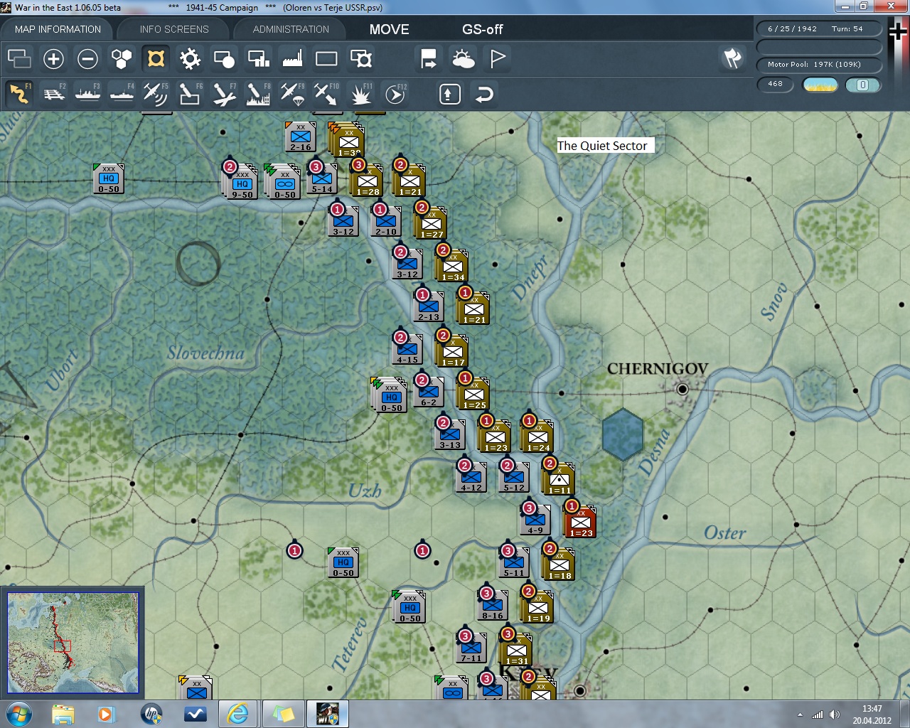Screen dimensions: 910x728
Task: Select the Soviet 1=34 unit
Action: click(x=452, y=265)
